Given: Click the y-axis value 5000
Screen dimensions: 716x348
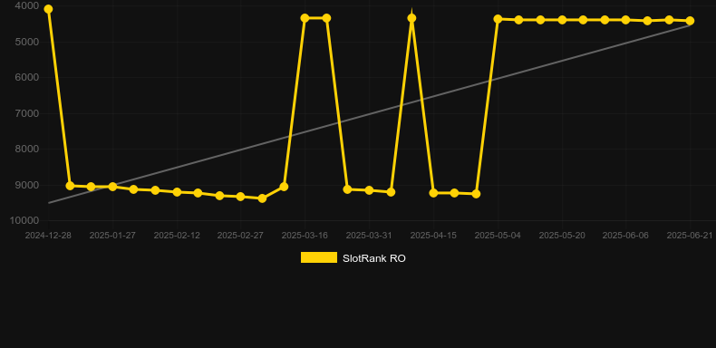Looking at the screenshot, I should point(27,42).
